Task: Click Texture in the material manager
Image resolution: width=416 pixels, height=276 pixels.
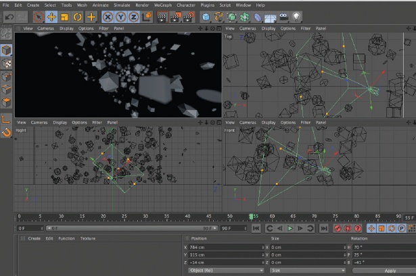Action: [x=88, y=238]
